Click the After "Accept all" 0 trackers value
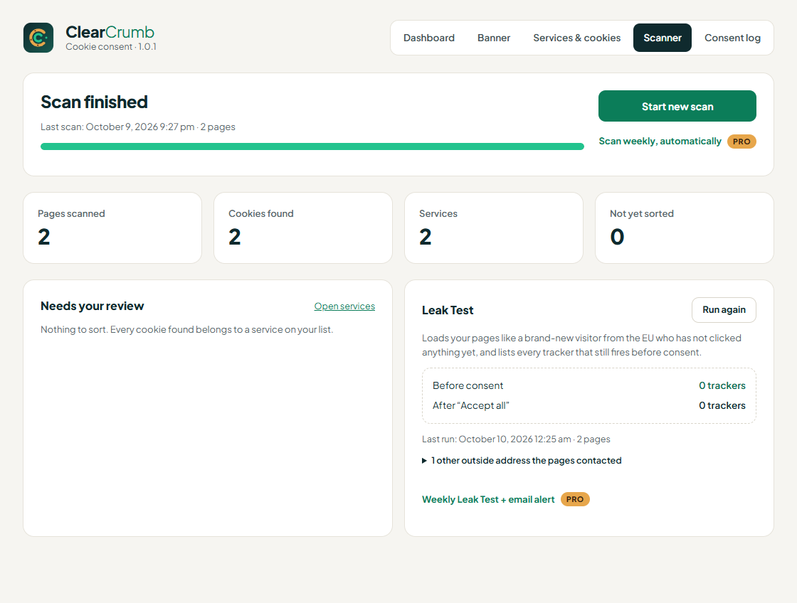The height and width of the screenshot is (603, 797). (x=722, y=405)
